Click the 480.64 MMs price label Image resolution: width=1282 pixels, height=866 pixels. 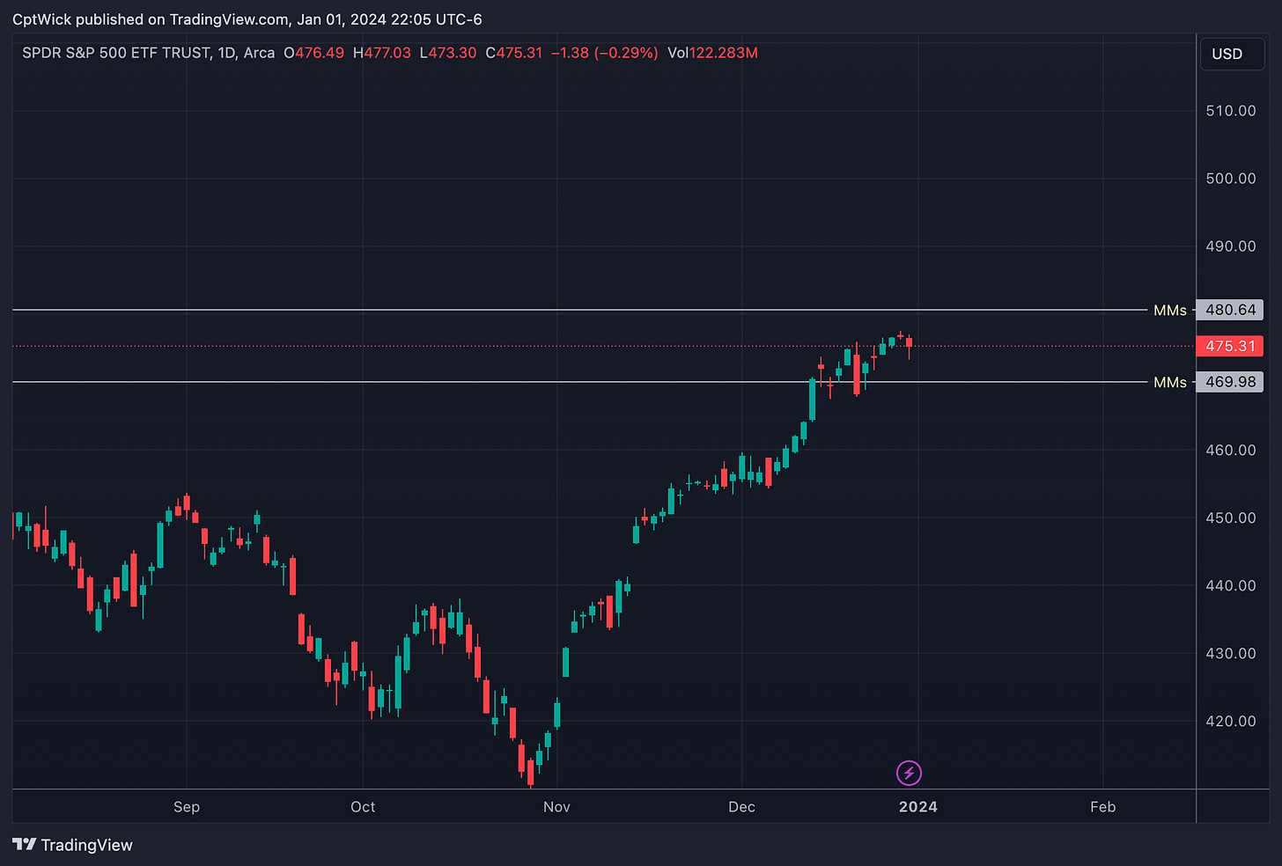(x=1230, y=310)
